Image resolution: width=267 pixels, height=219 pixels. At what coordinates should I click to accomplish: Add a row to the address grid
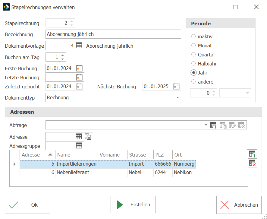pyautogui.click(x=252, y=154)
